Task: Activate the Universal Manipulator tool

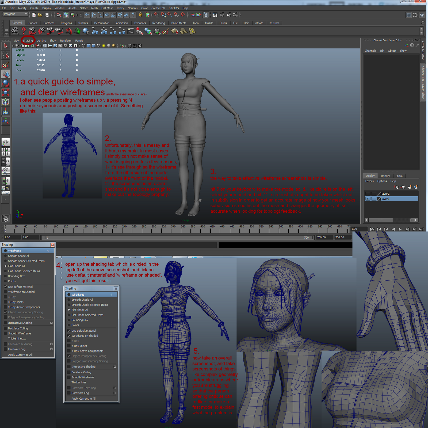Action: (x=6, y=102)
